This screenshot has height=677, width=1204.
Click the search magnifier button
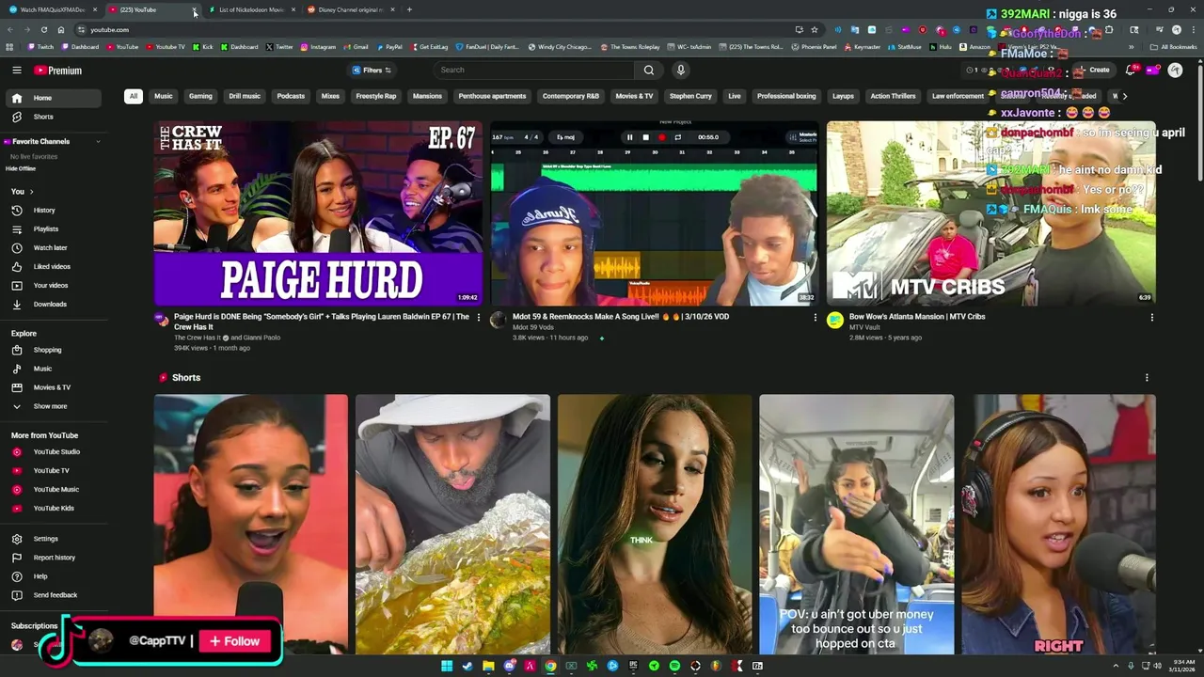(648, 70)
